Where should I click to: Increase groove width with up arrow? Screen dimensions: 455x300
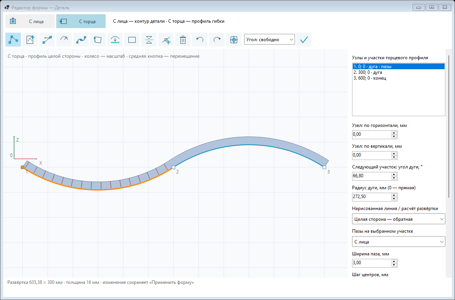(394, 261)
